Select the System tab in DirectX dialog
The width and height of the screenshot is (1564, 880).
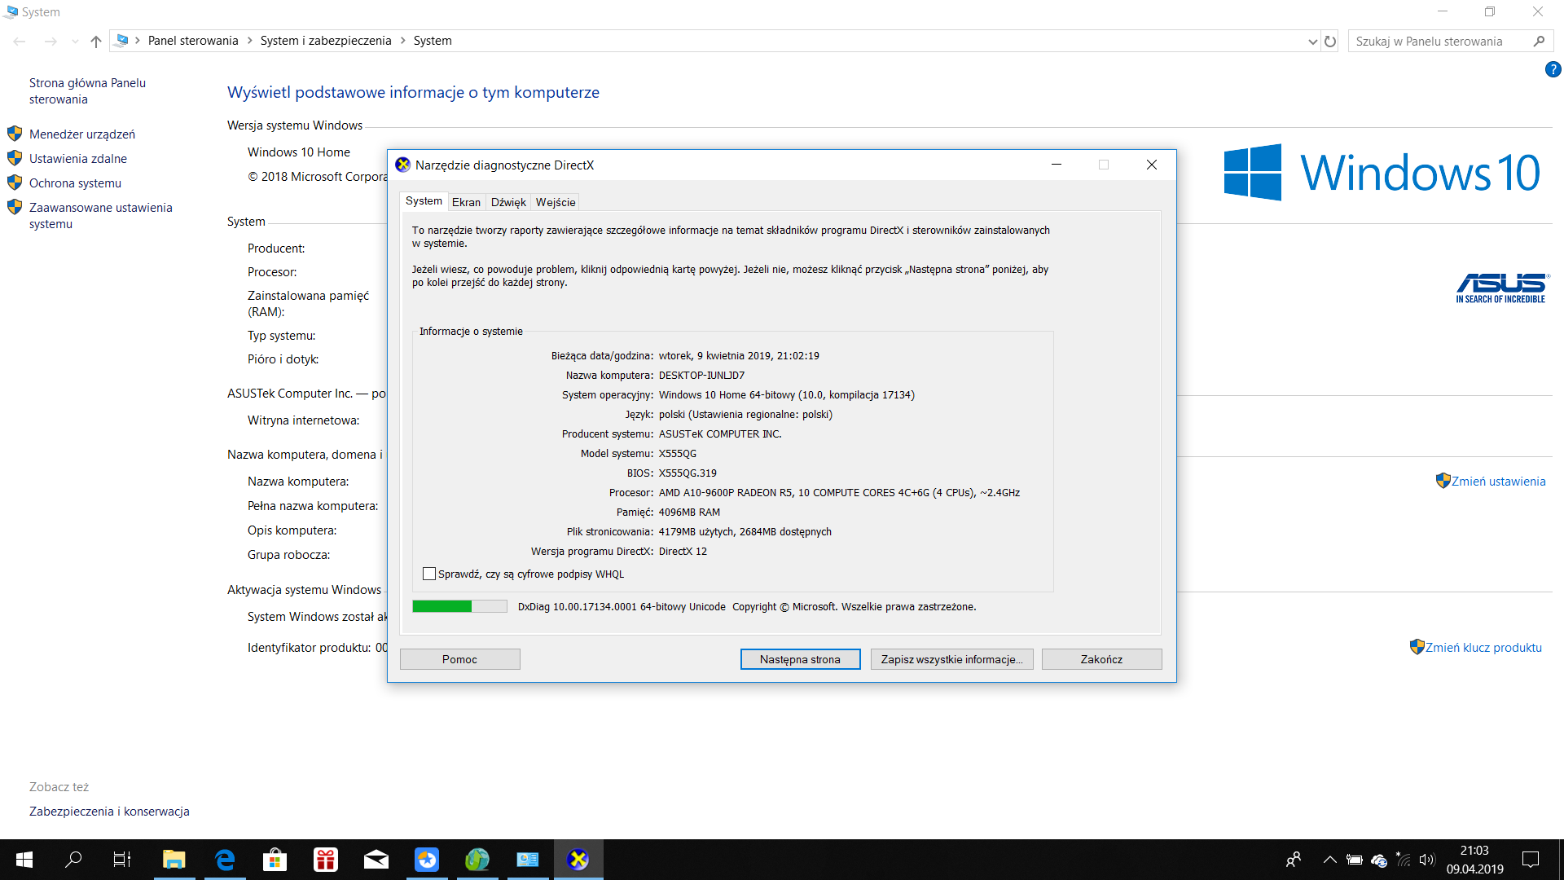point(424,201)
